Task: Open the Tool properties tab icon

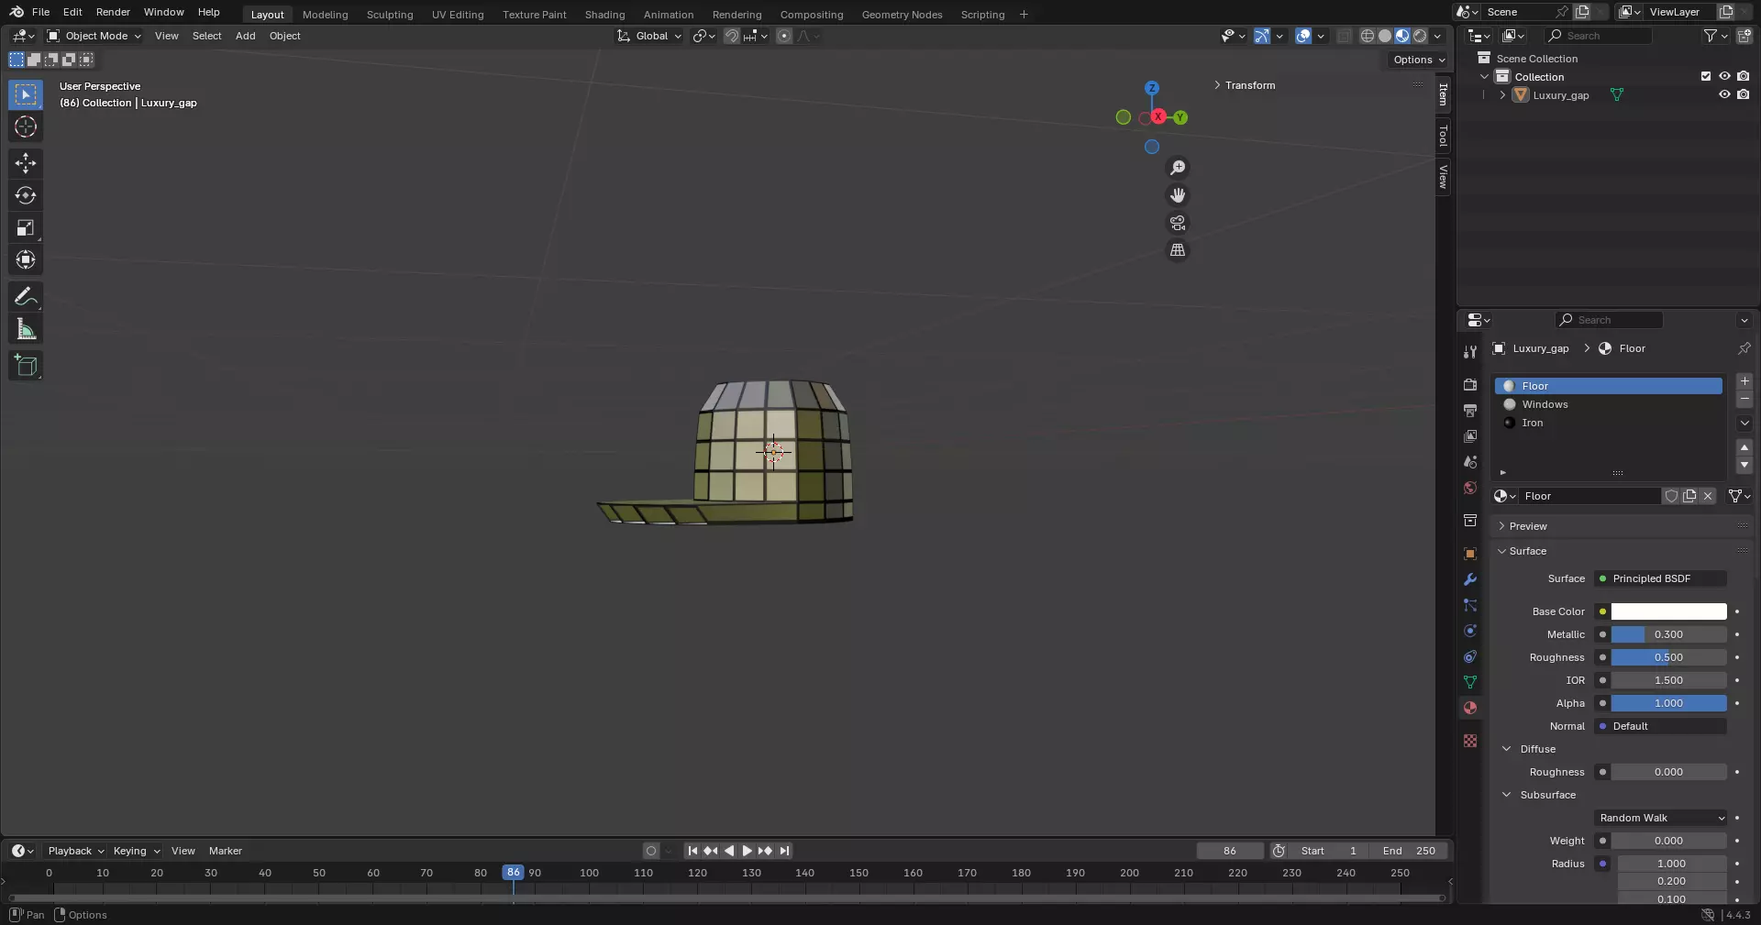Action: click(1470, 352)
